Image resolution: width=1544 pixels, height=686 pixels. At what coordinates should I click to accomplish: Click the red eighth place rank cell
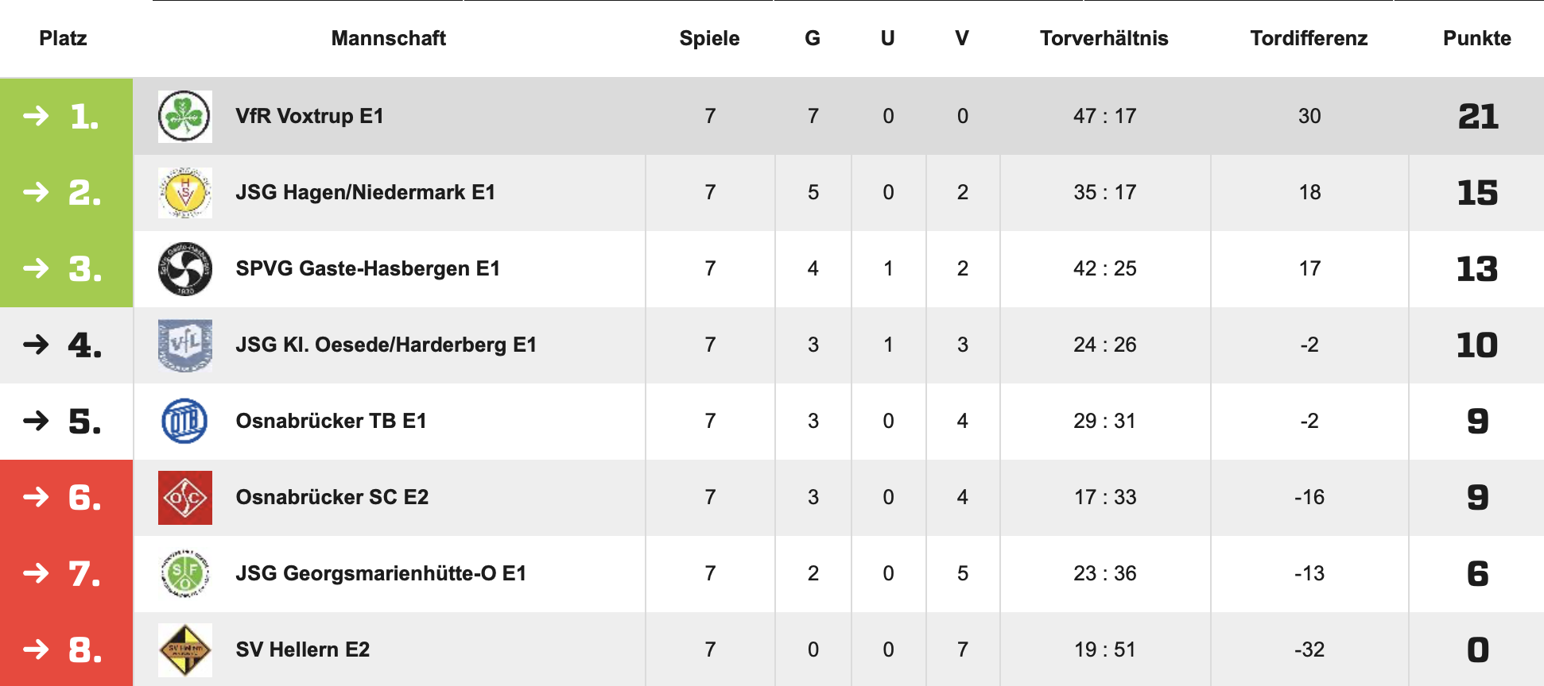pyautogui.click(x=66, y=649)
